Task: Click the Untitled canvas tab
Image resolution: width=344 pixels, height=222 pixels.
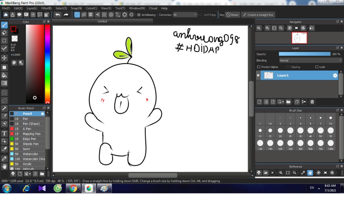Action: pyautogui.click(x=102, y=21)
